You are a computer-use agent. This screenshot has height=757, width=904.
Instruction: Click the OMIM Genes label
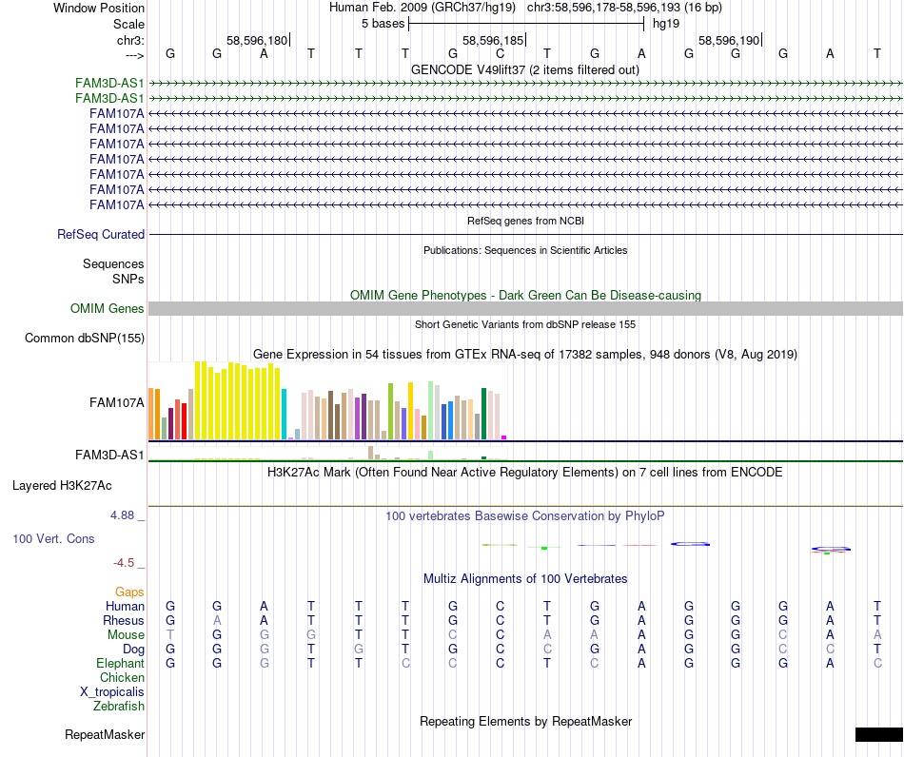(x=107, y=308)
